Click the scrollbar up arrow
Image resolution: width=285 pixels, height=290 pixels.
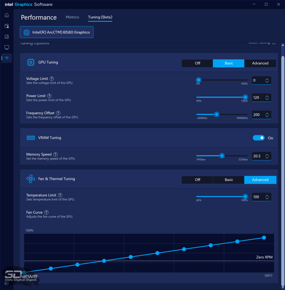pyautogui.click(x=283, y=45)
